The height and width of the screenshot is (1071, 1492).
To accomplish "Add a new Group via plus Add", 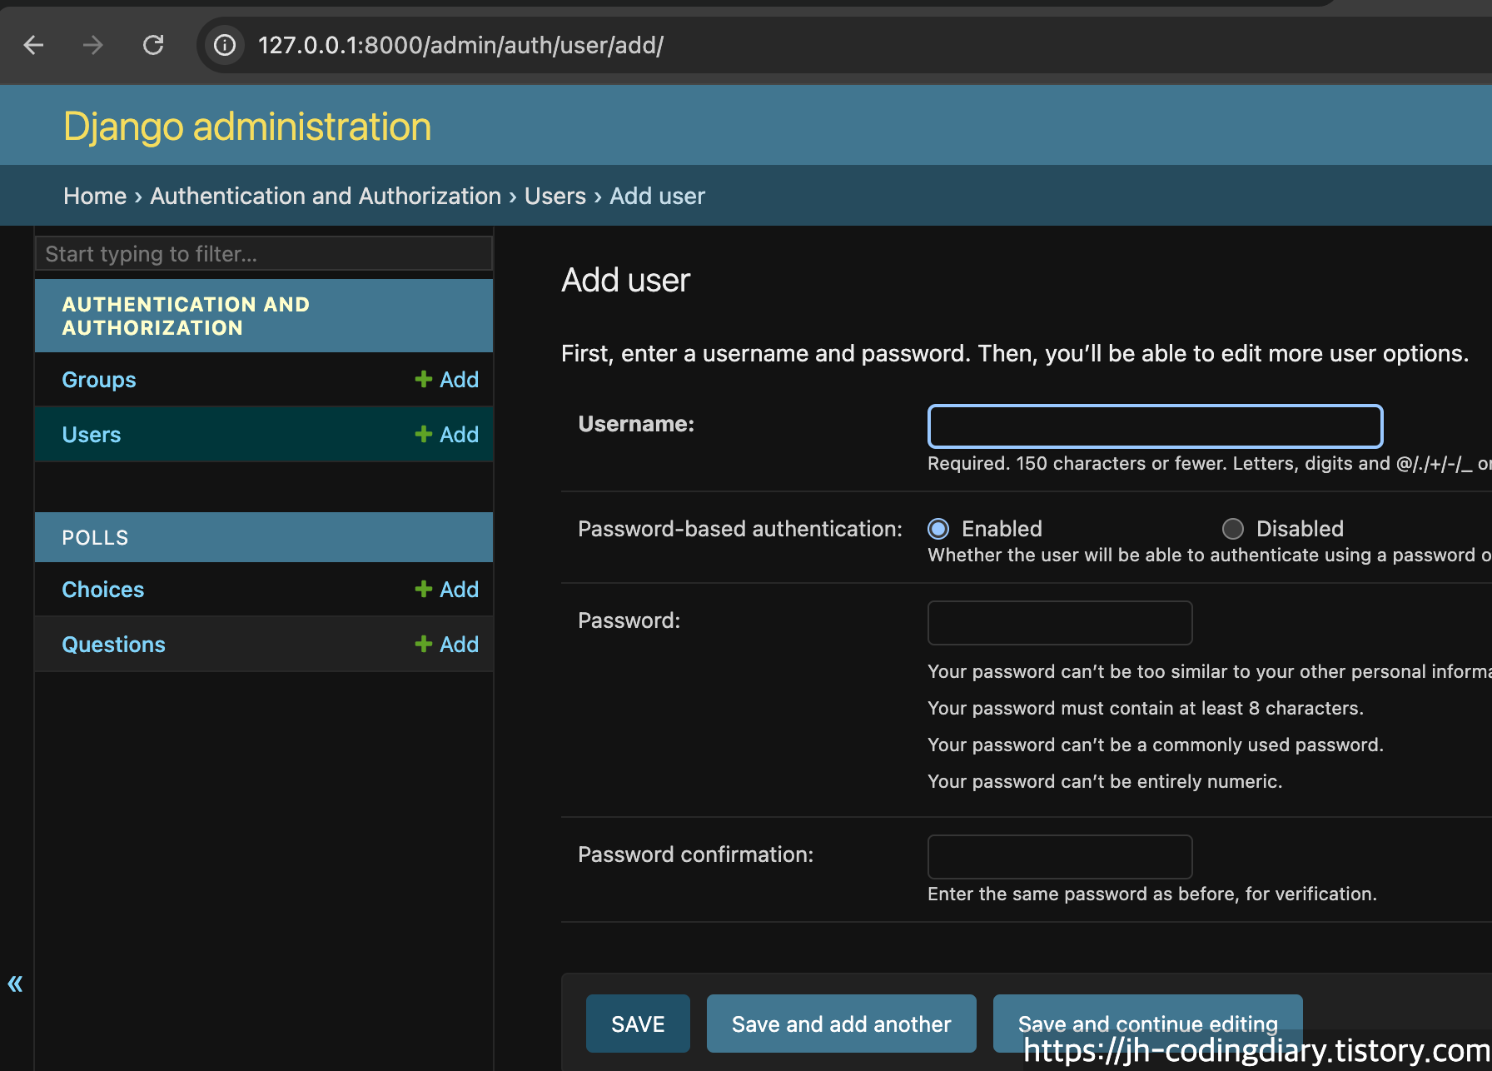I will (x=447, y=380).
